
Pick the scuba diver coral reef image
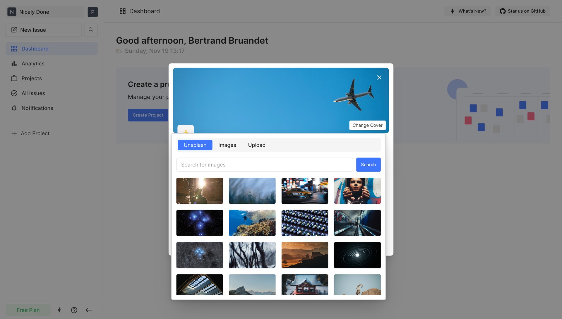click(252, 223)
